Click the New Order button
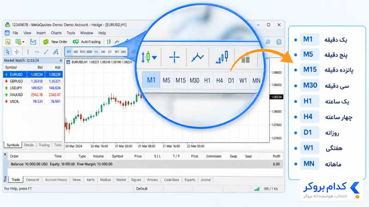The height and width of the screenshot is (207, 369). [x=55, y=42]
